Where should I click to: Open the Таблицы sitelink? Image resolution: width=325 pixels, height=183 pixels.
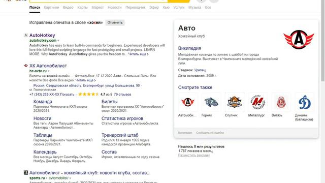point(43,135)
